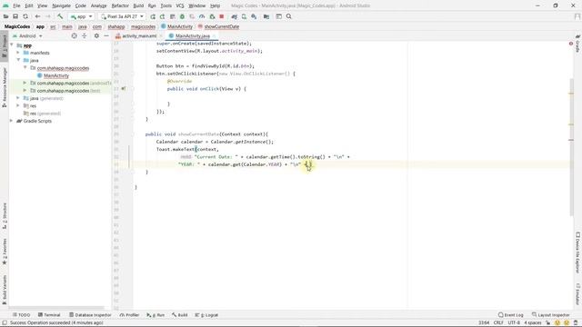
Task: Click the Save All toolbar icon
Action: pyautogui.click(x=15, y=16)
